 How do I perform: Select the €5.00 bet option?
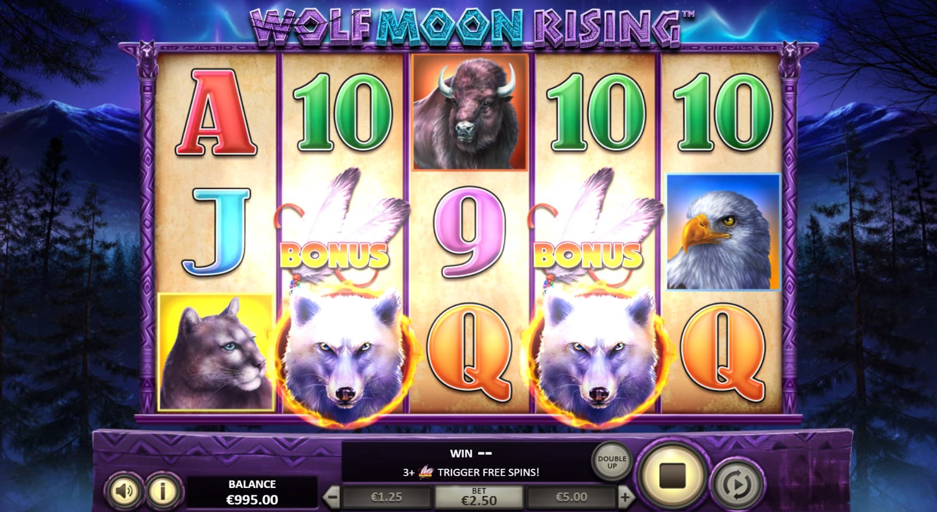click(x=572, y=498)
